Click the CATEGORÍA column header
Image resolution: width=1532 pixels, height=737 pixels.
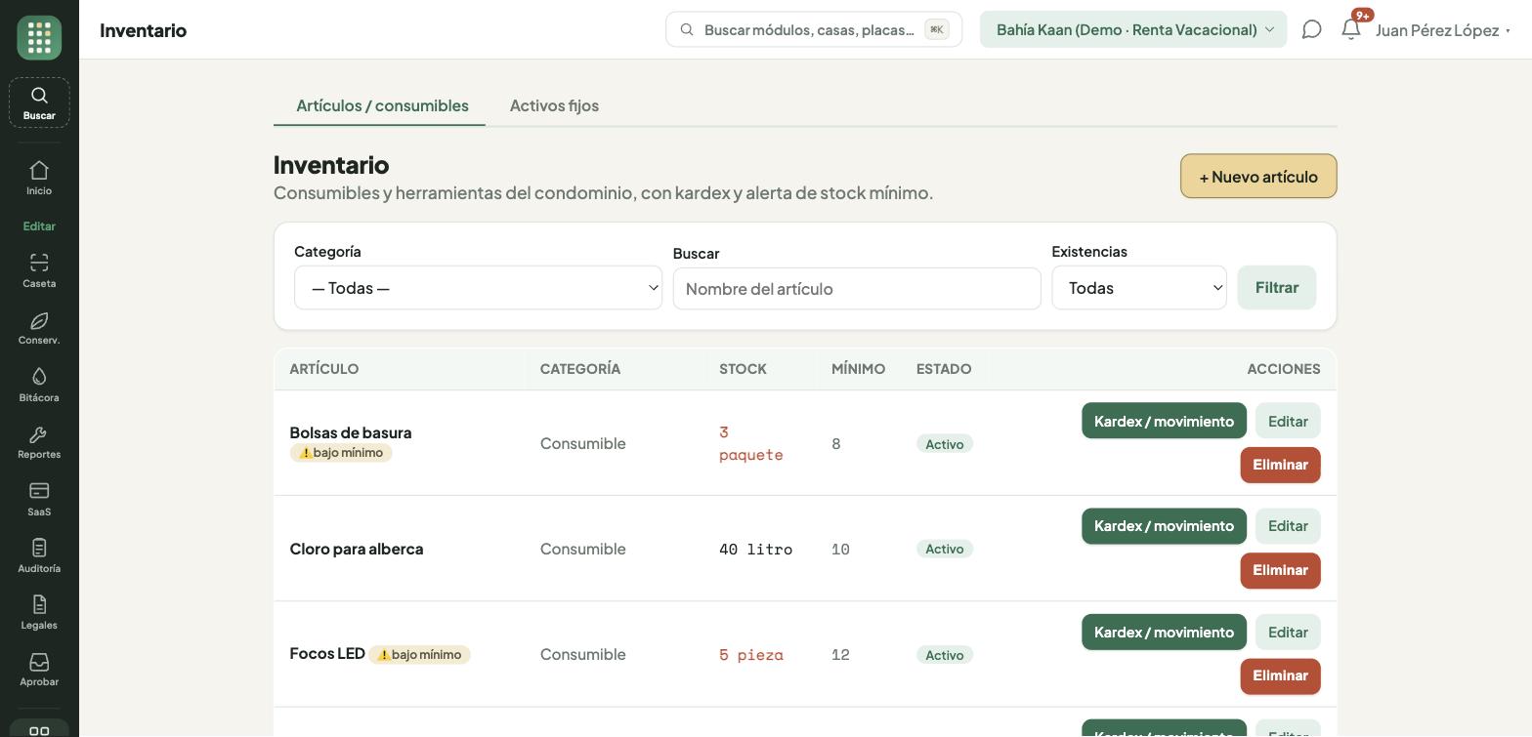pos(580,369)
